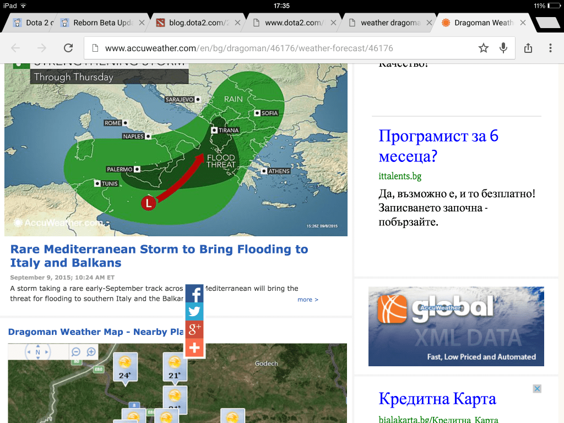Image resolution: width=564 pixels, height=423 pixels.
Task: Activate voice search microphone
Action: pos(503,48)
